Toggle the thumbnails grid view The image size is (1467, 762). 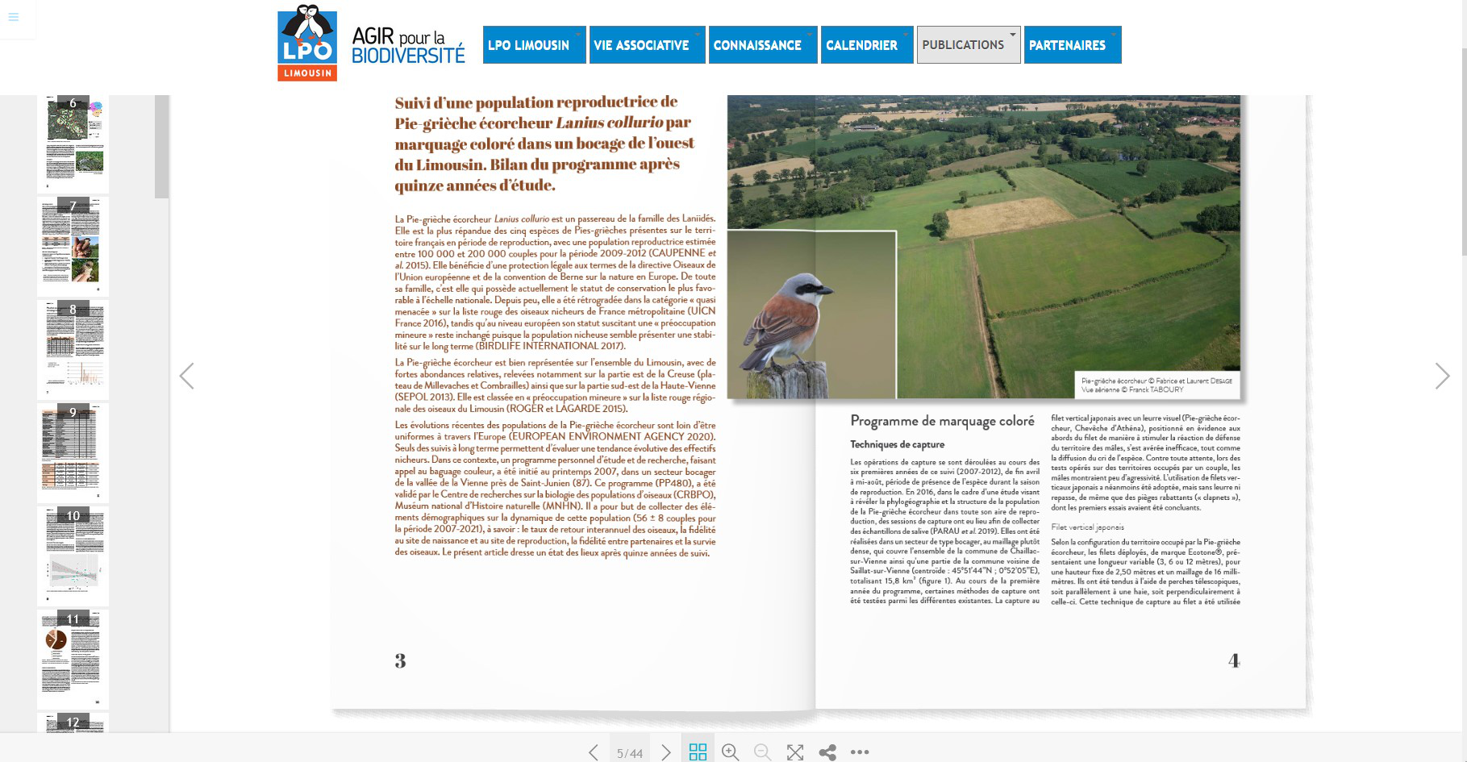coord(698,752)
